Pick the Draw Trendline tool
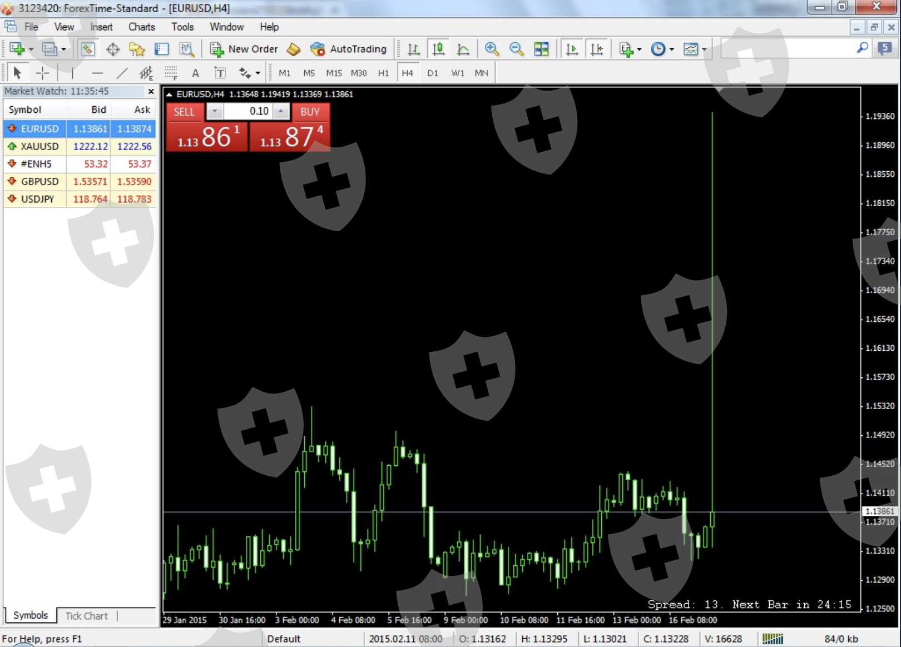This screenshot has width=901, height=647. [x=122, y=73]
